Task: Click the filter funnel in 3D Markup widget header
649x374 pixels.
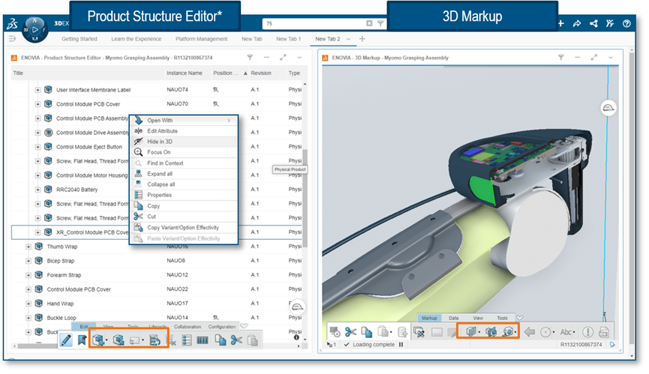Action: pos(560,58)
